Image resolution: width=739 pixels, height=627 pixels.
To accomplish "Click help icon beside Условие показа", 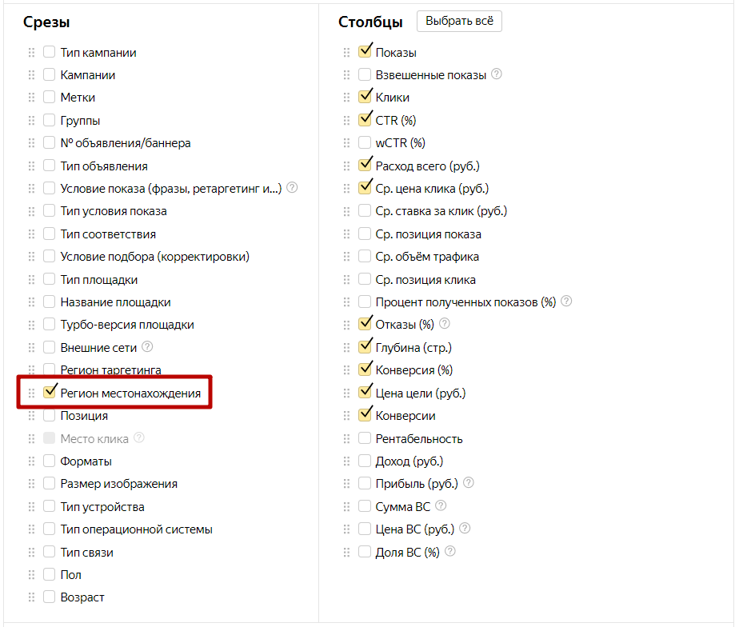I will 292,188.
